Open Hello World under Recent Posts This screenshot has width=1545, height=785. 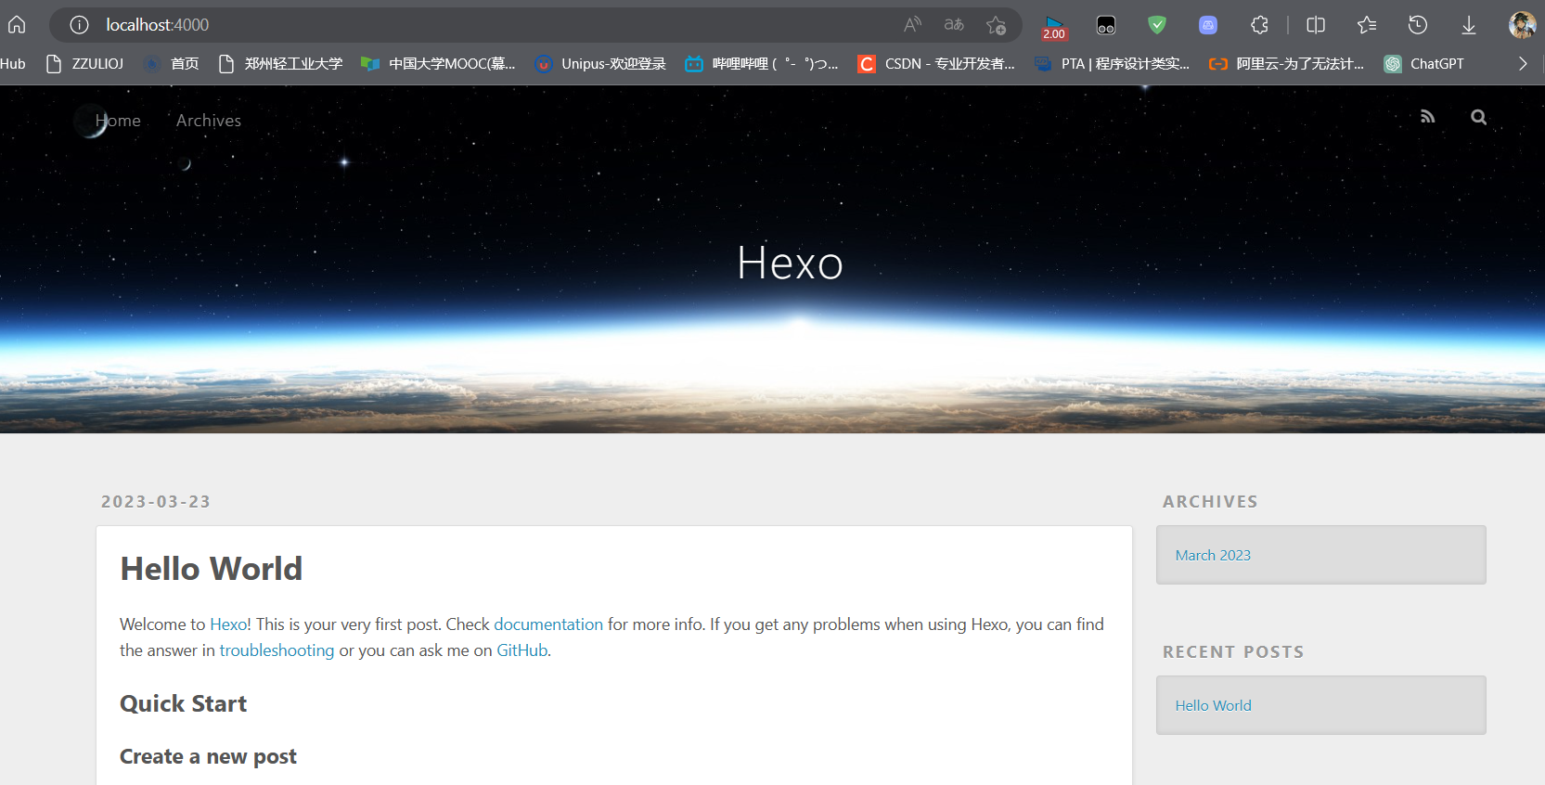1213,705
